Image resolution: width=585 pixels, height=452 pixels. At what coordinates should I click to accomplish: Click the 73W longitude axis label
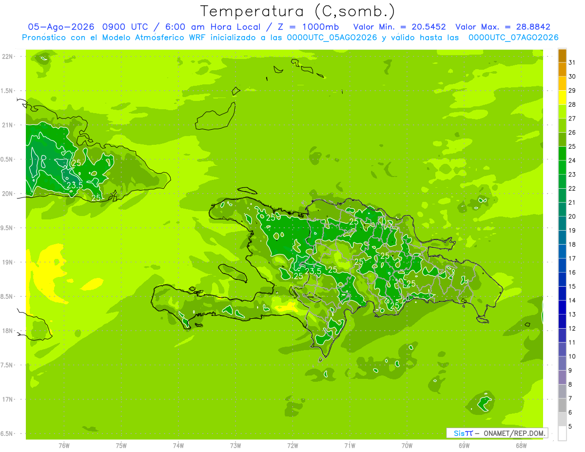pos(235,446)
